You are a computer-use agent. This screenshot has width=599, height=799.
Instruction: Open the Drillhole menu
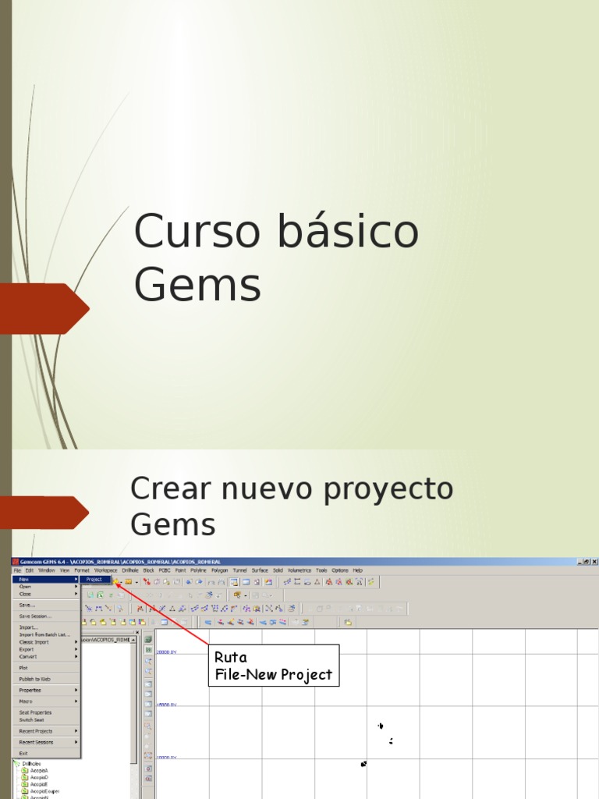pyautogui.click(x=130, y=570)
